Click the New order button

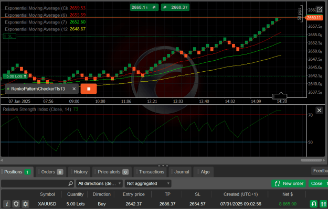click(289, 183)
